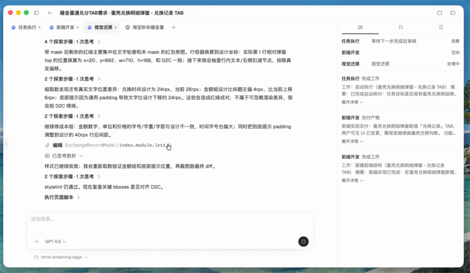The image size is (470, 273).
Task: Select the 视觉还原 tab
Action: tap(102, 27)
